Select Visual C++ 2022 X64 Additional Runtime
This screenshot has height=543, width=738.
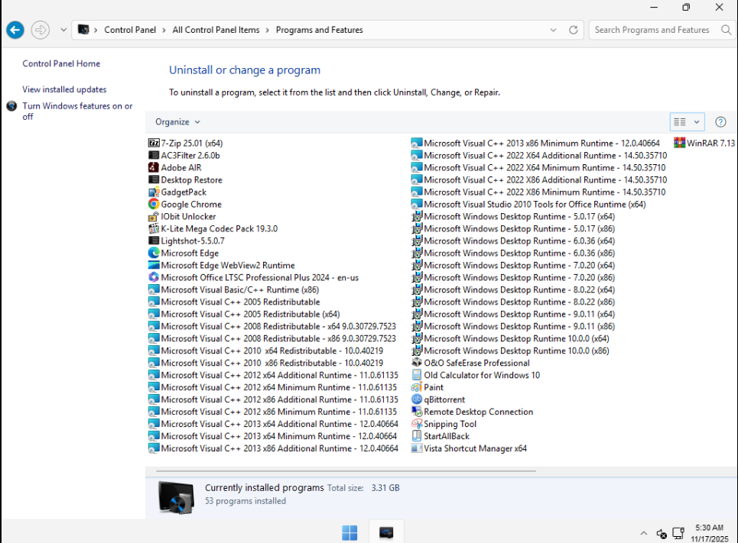click(539, 155)
